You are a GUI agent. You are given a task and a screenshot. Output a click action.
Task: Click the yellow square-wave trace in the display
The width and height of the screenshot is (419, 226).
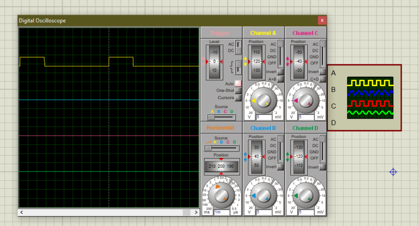tap(109, 62)
